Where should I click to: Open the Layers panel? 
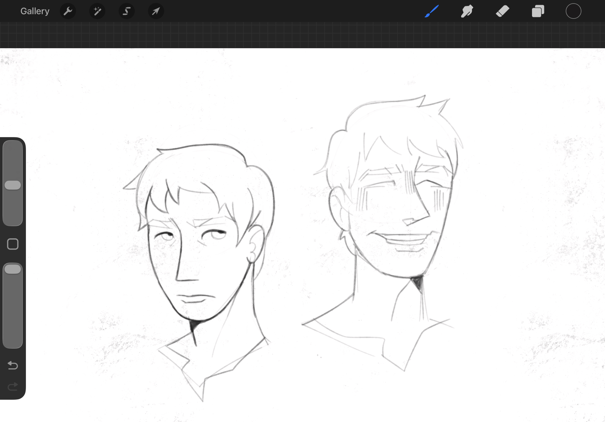tap(538, 11)
